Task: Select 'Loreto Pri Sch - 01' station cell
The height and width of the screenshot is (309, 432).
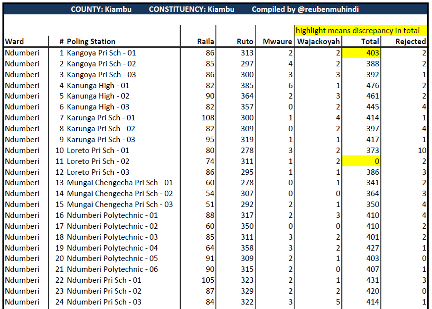Action: tap(98, 150)
